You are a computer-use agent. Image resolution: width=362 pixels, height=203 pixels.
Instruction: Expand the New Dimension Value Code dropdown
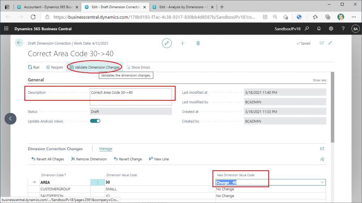322,182
